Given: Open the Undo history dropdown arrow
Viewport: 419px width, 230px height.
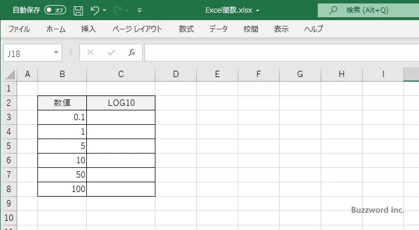Looking at the screenshot, I should [105, 10].
